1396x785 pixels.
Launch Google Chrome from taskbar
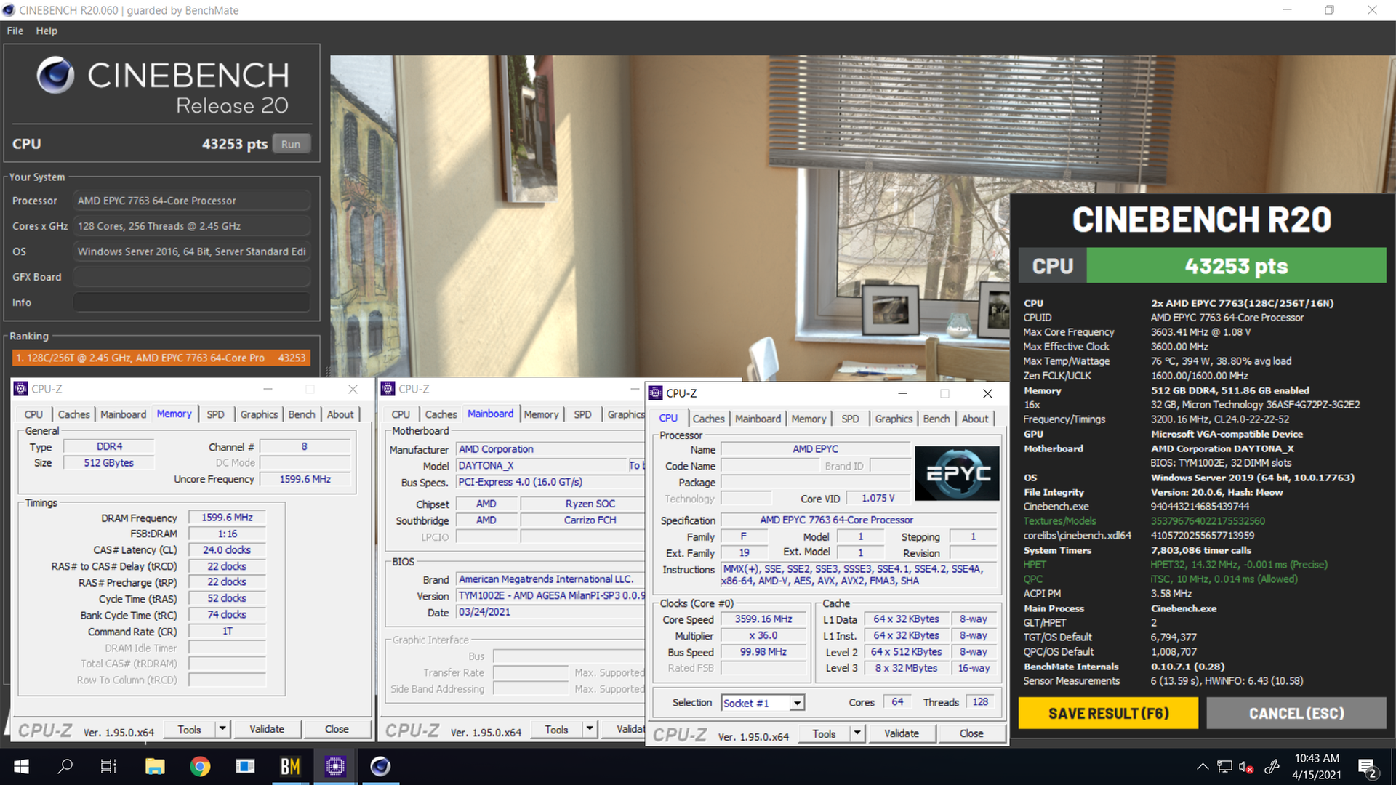200,766
